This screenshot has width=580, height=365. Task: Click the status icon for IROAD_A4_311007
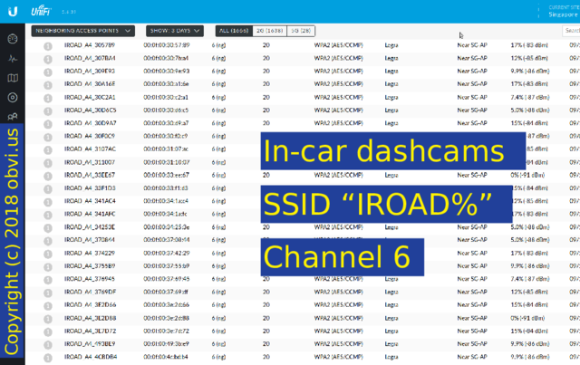[48, 163]
